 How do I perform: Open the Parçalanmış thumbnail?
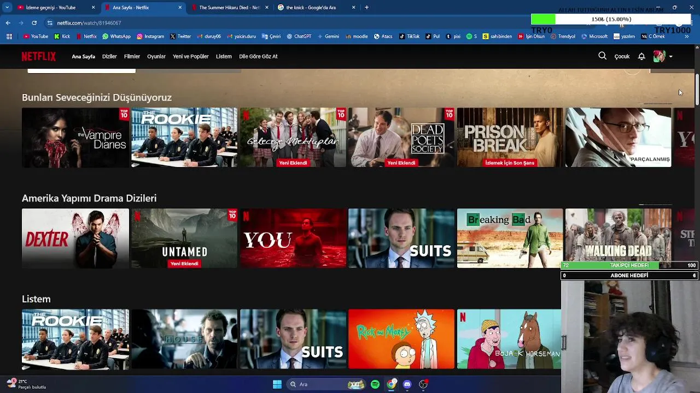[x=618, y=137]
